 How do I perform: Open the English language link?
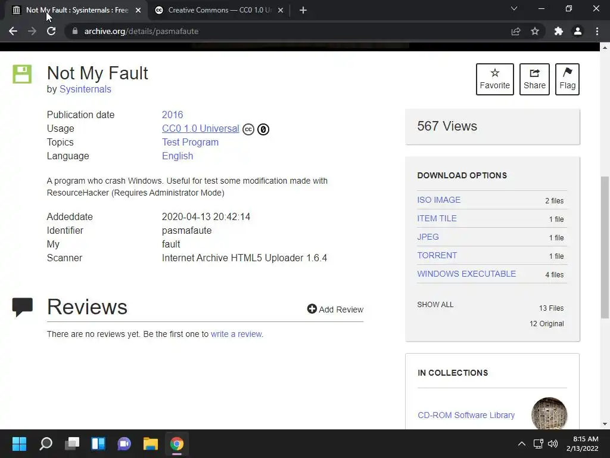pos(178,156)
